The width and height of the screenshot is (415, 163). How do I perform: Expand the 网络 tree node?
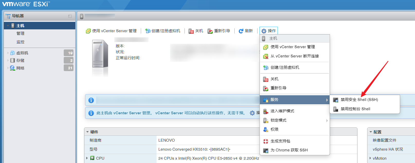click(x=8, y=68)
